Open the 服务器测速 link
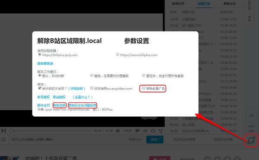 tap(45, 63)
